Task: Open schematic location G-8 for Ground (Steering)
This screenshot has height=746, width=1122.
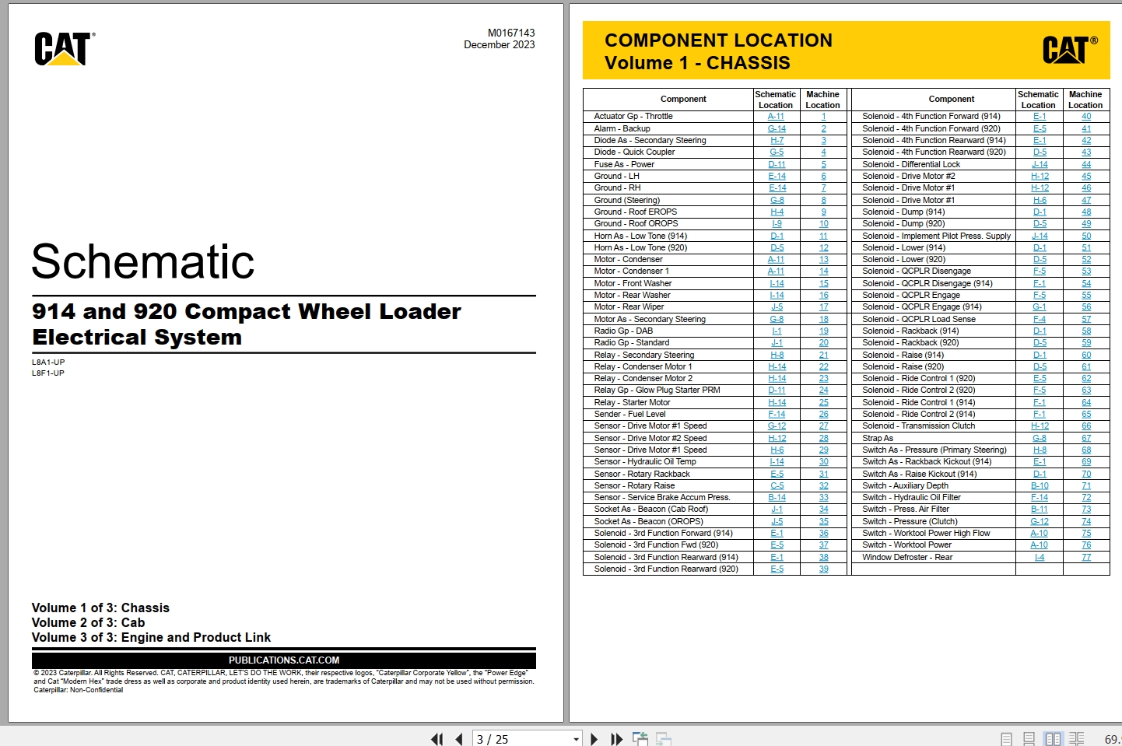Action: point(777,200)
